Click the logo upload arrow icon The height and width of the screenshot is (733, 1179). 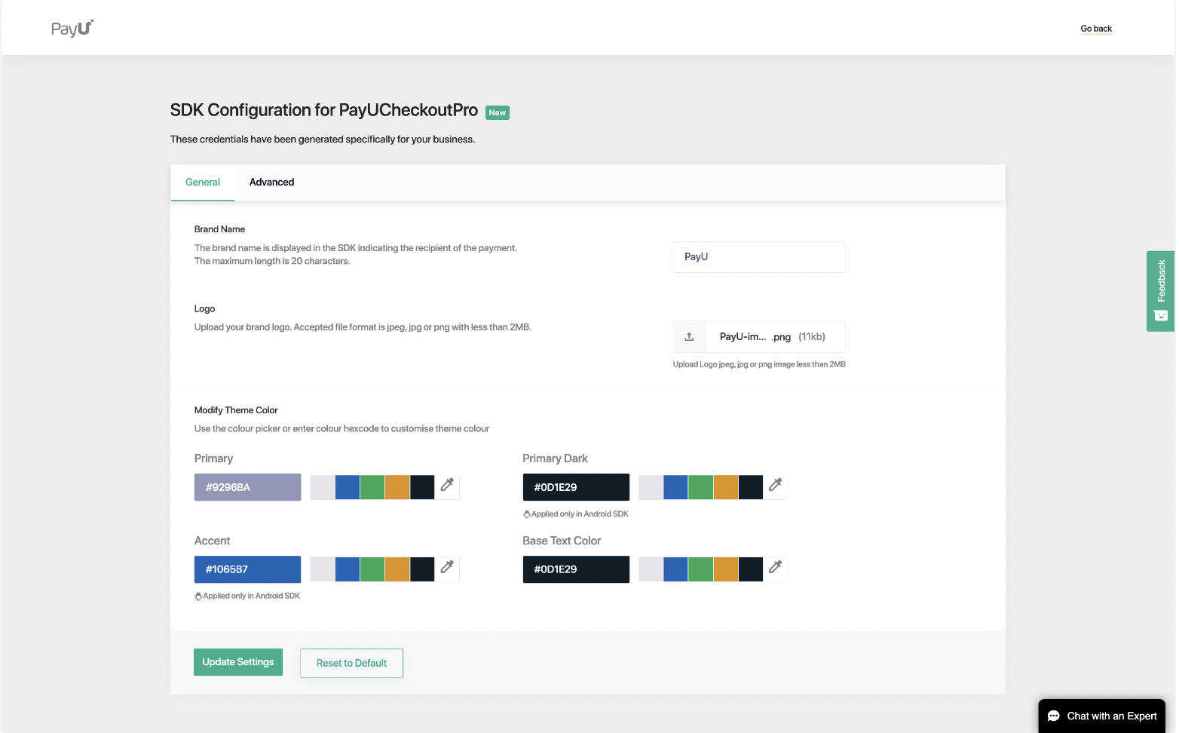689,337
